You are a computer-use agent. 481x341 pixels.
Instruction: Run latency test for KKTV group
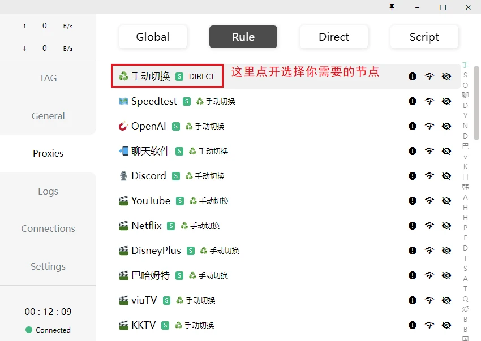(x=430, y=325)
